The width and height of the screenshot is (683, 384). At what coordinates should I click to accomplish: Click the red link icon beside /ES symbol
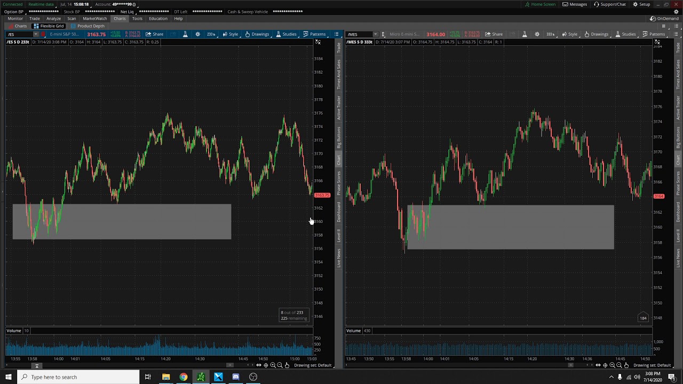(43, 34)
